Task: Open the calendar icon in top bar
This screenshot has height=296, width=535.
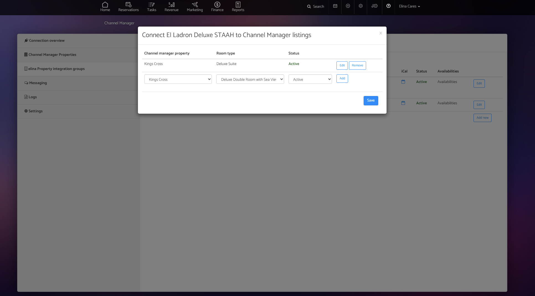Action: coord(335,6)
